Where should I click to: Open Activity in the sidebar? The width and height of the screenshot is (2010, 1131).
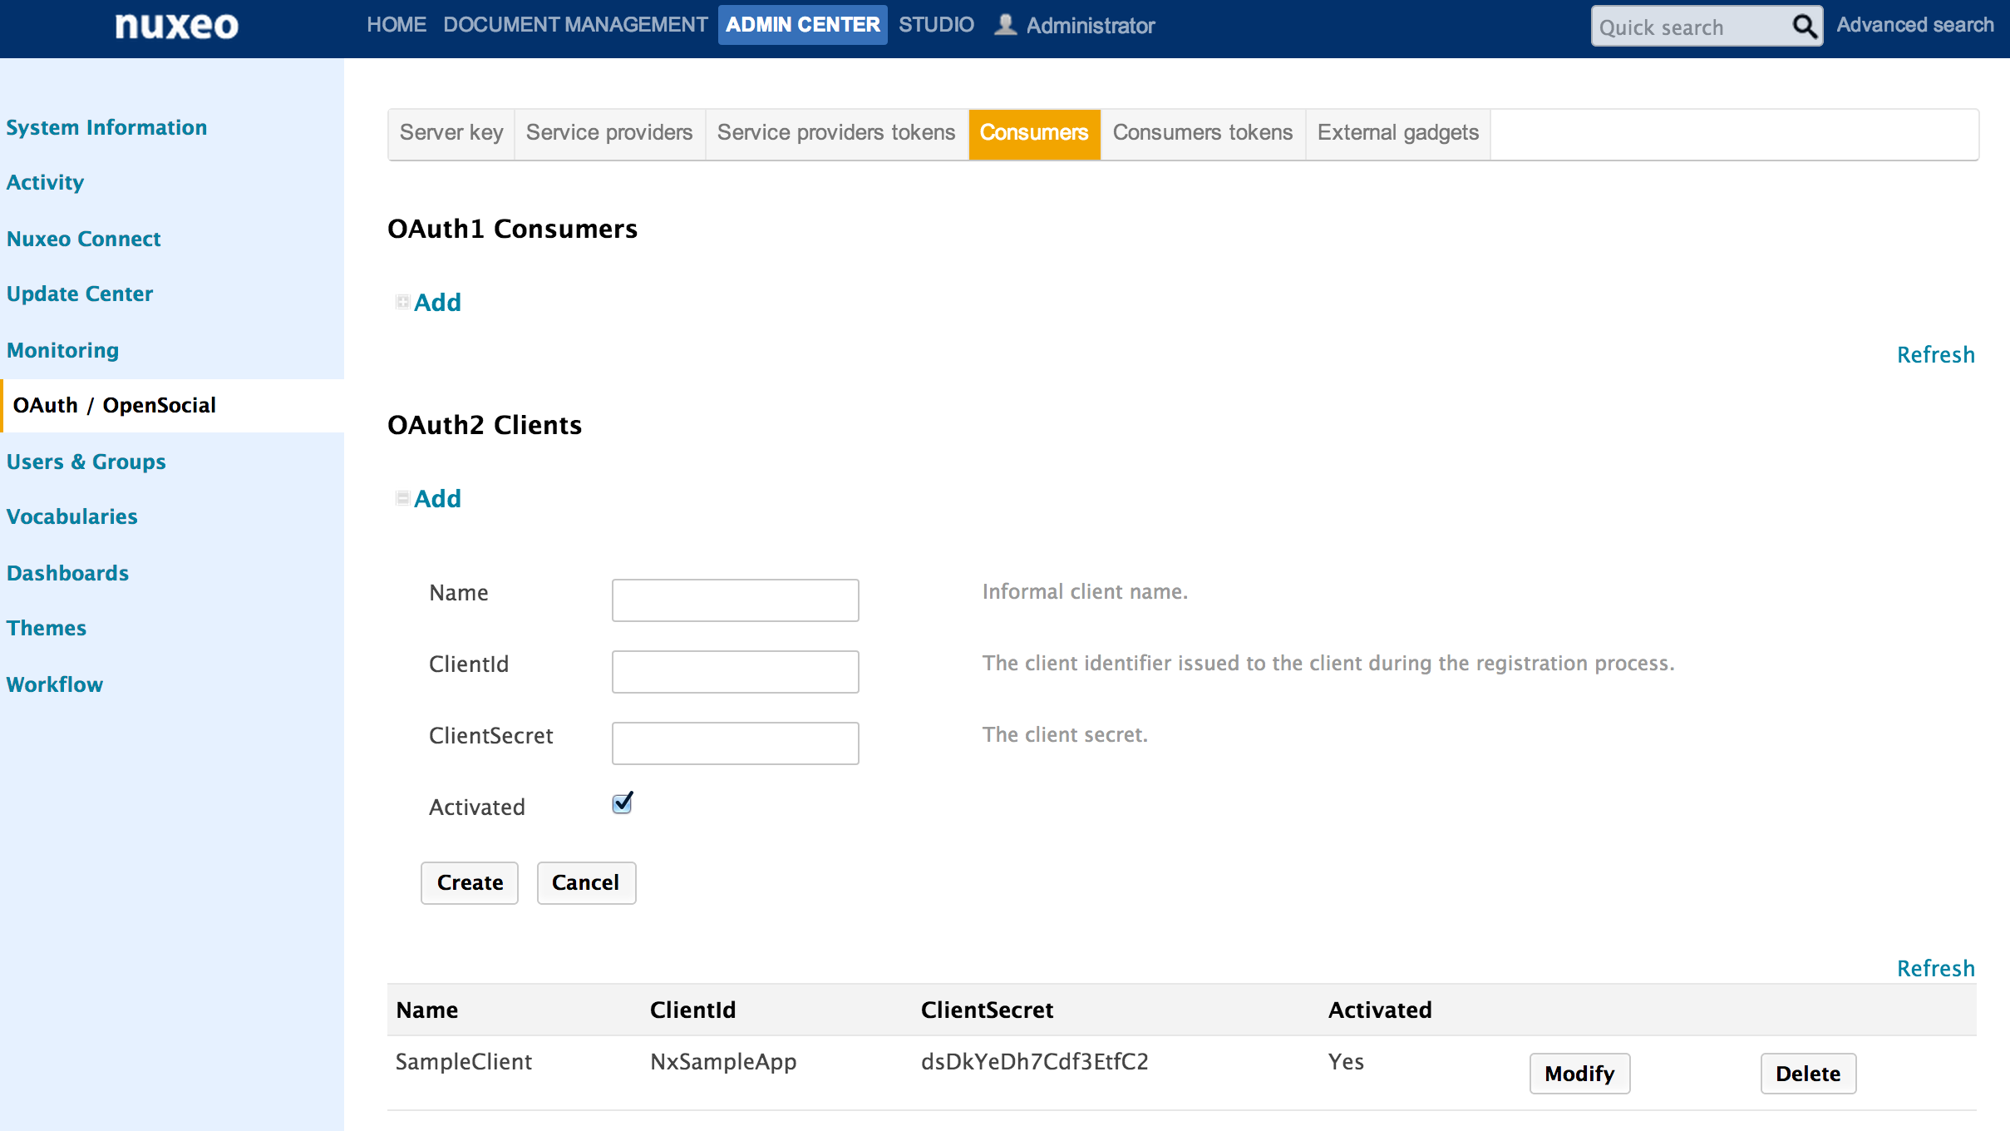point(45,183)
